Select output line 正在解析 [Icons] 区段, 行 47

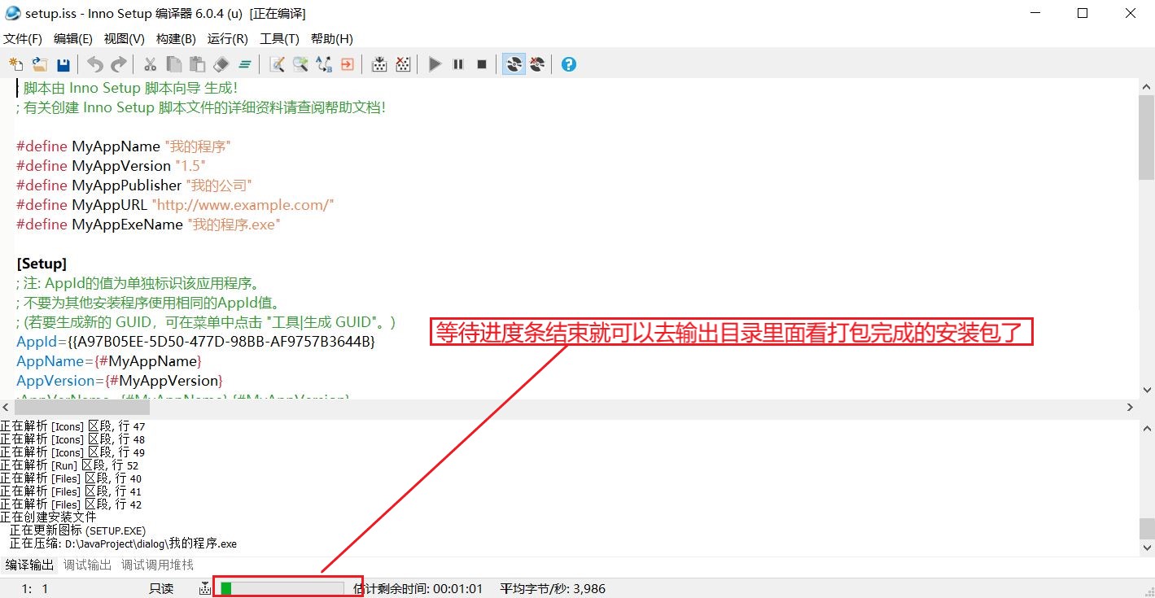click(72, 426)
